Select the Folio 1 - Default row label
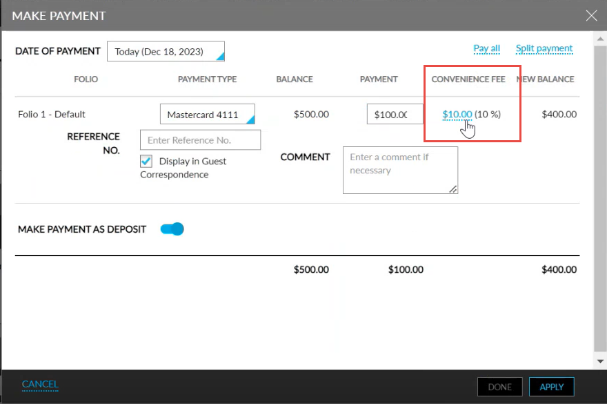 click(x=52, y=115)
